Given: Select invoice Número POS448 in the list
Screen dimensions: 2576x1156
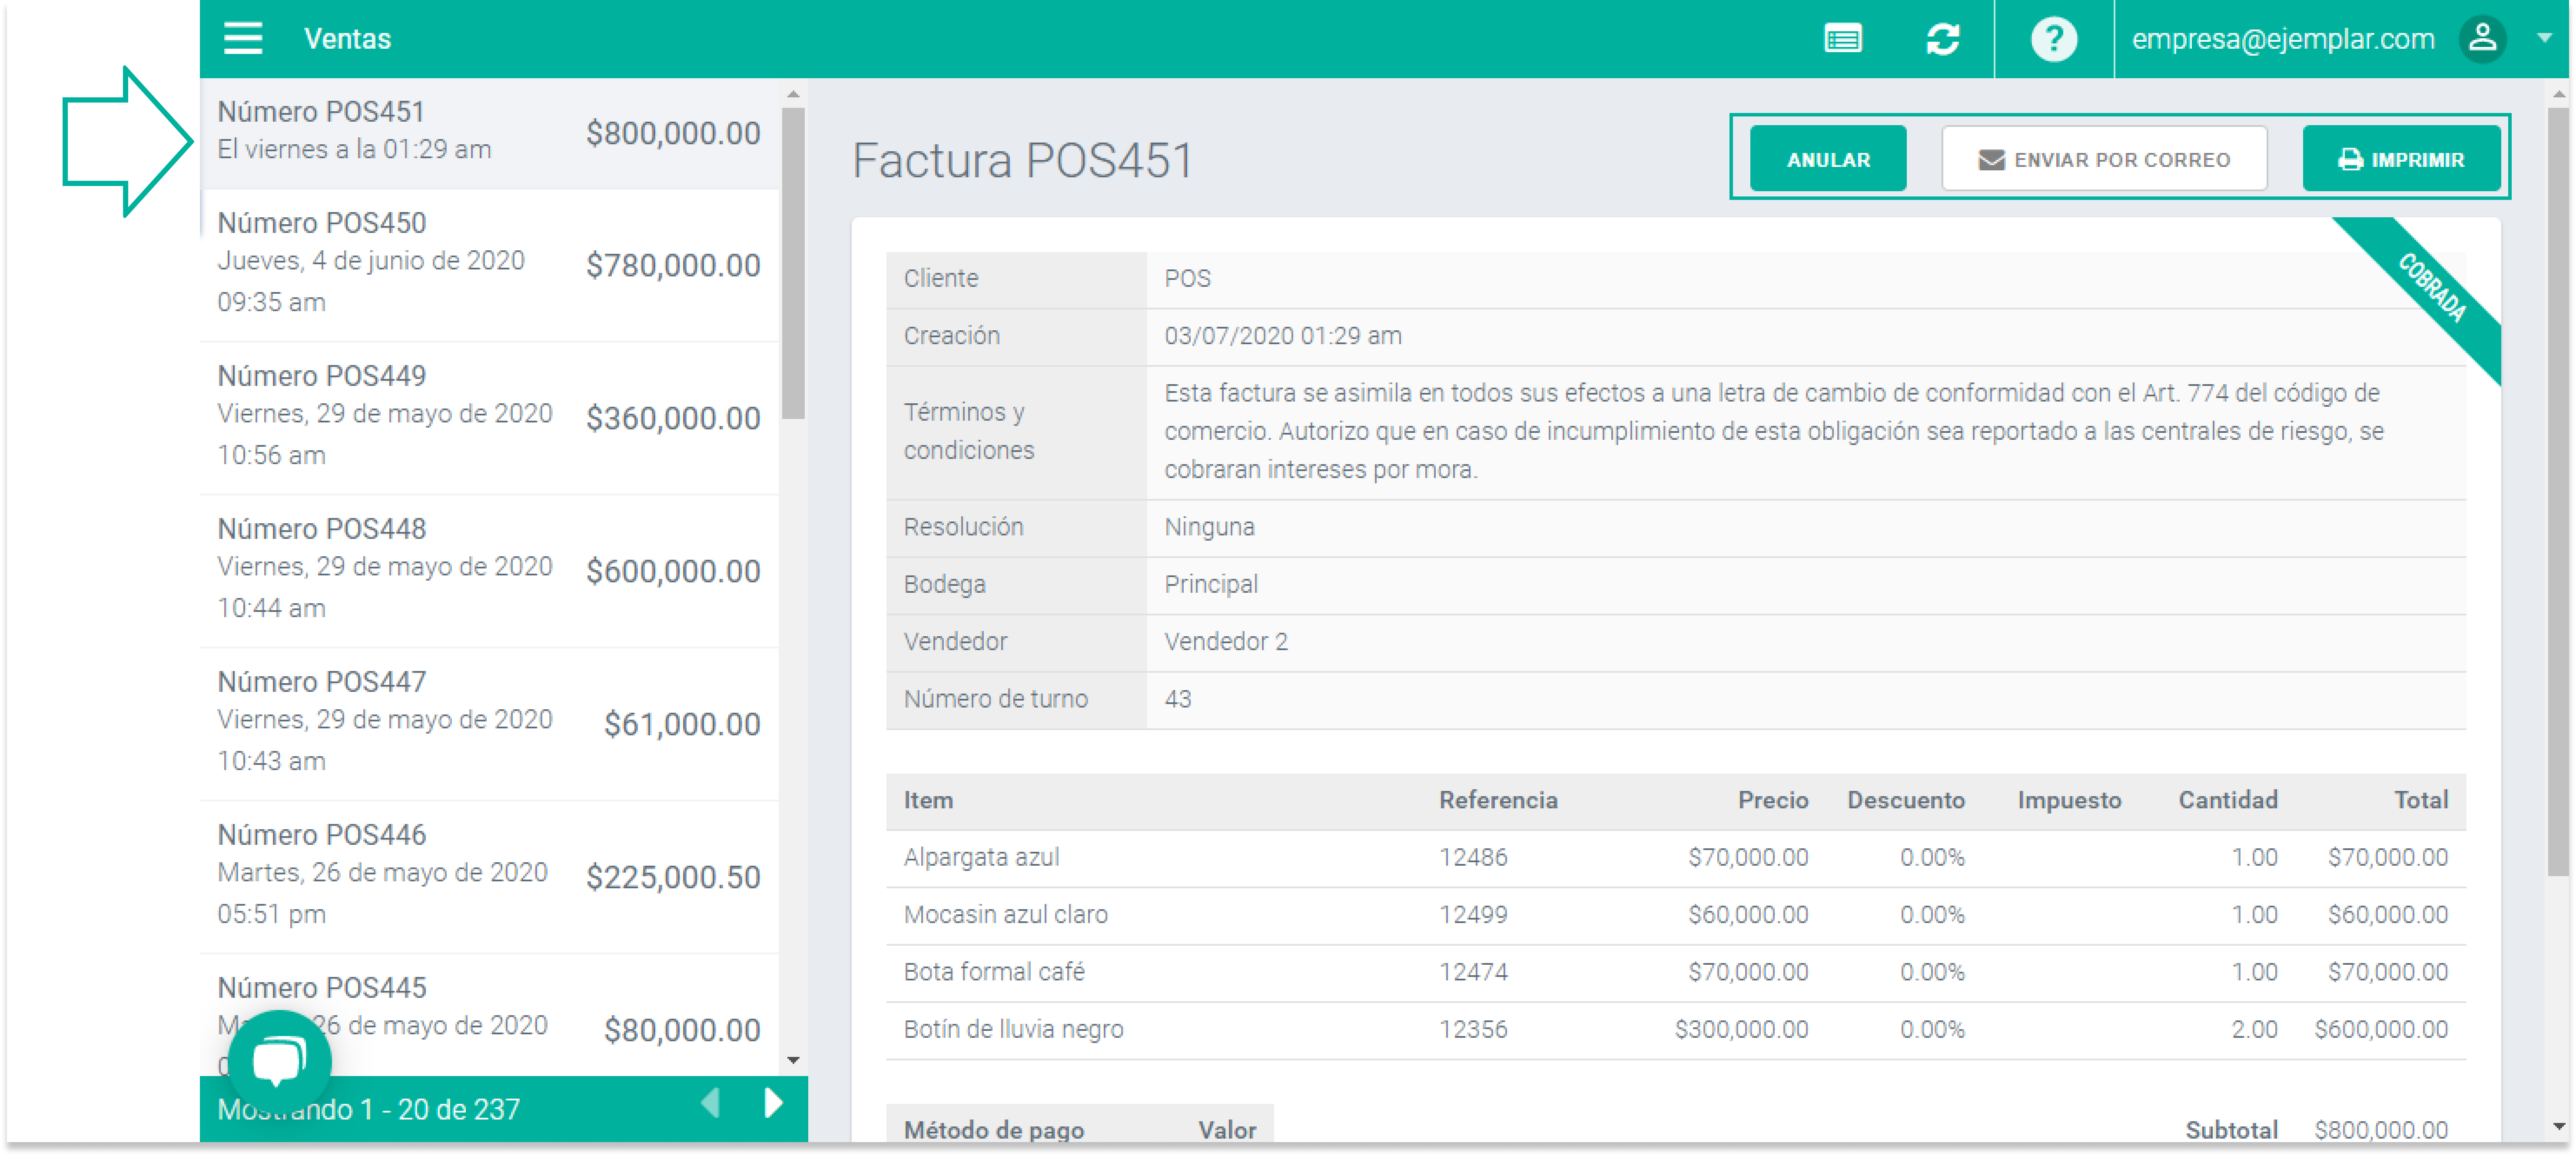Looking at the screenshot, I should coord(489,570).
